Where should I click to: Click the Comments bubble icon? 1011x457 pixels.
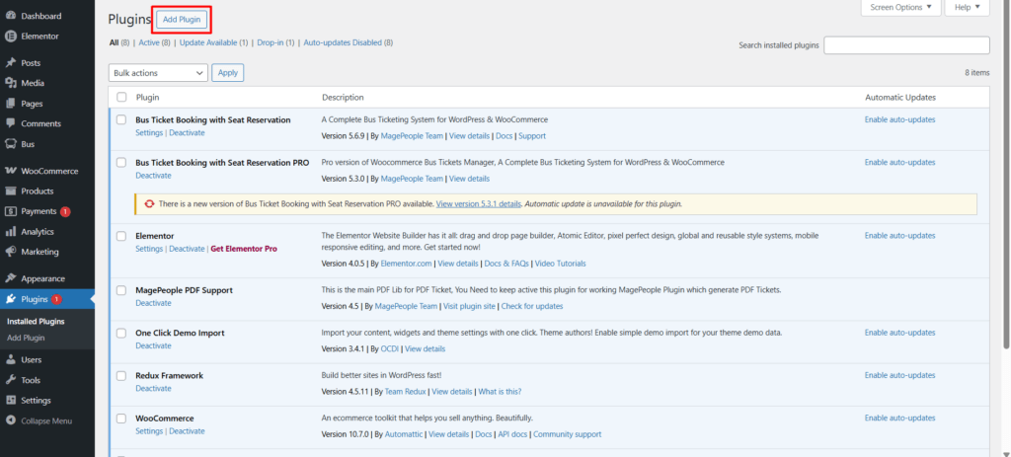point(10,123)
